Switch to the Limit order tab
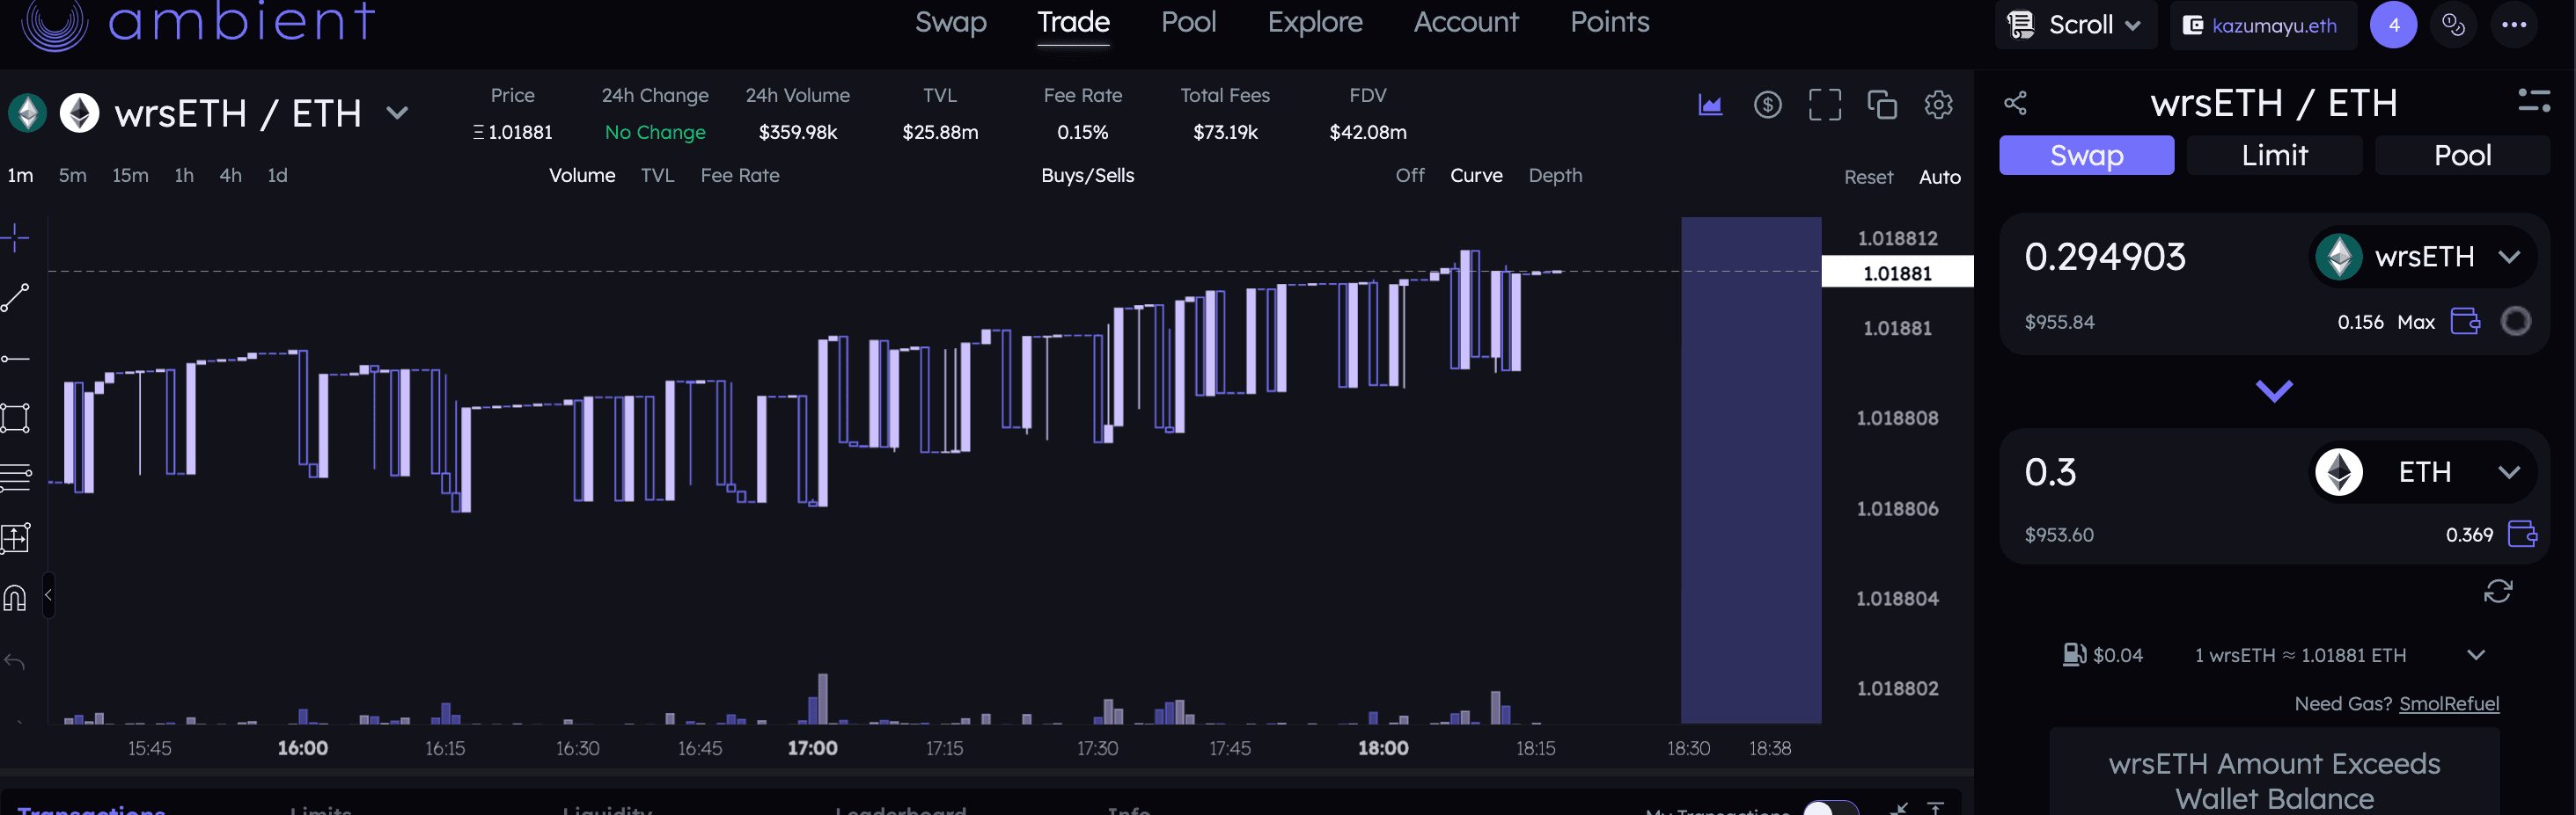The image size is (2576, 815). pos(2274,155)
